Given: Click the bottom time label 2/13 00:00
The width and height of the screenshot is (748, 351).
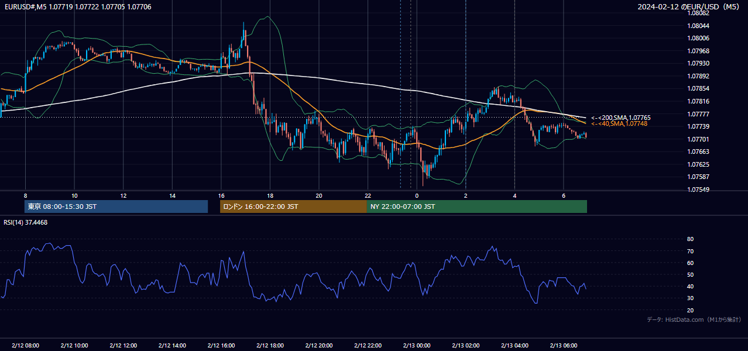Looking at the screenshot, I should coord(416,346).
